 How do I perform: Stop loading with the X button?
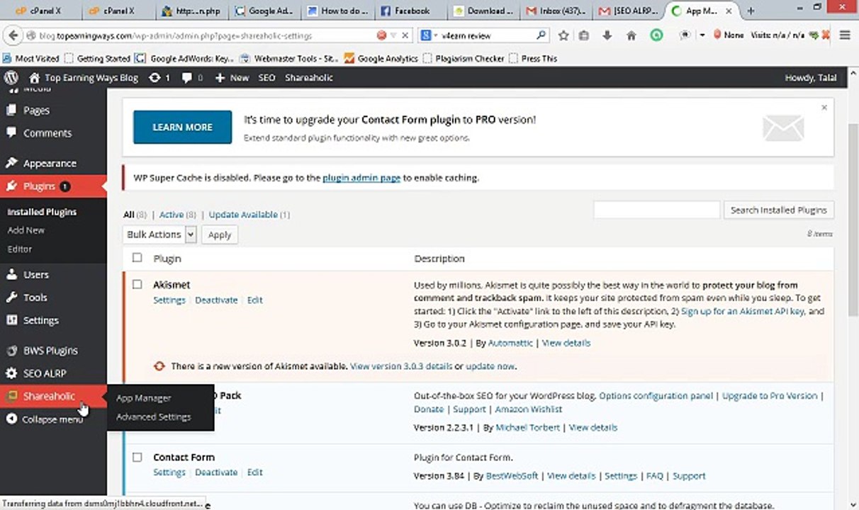coord(405,35)
